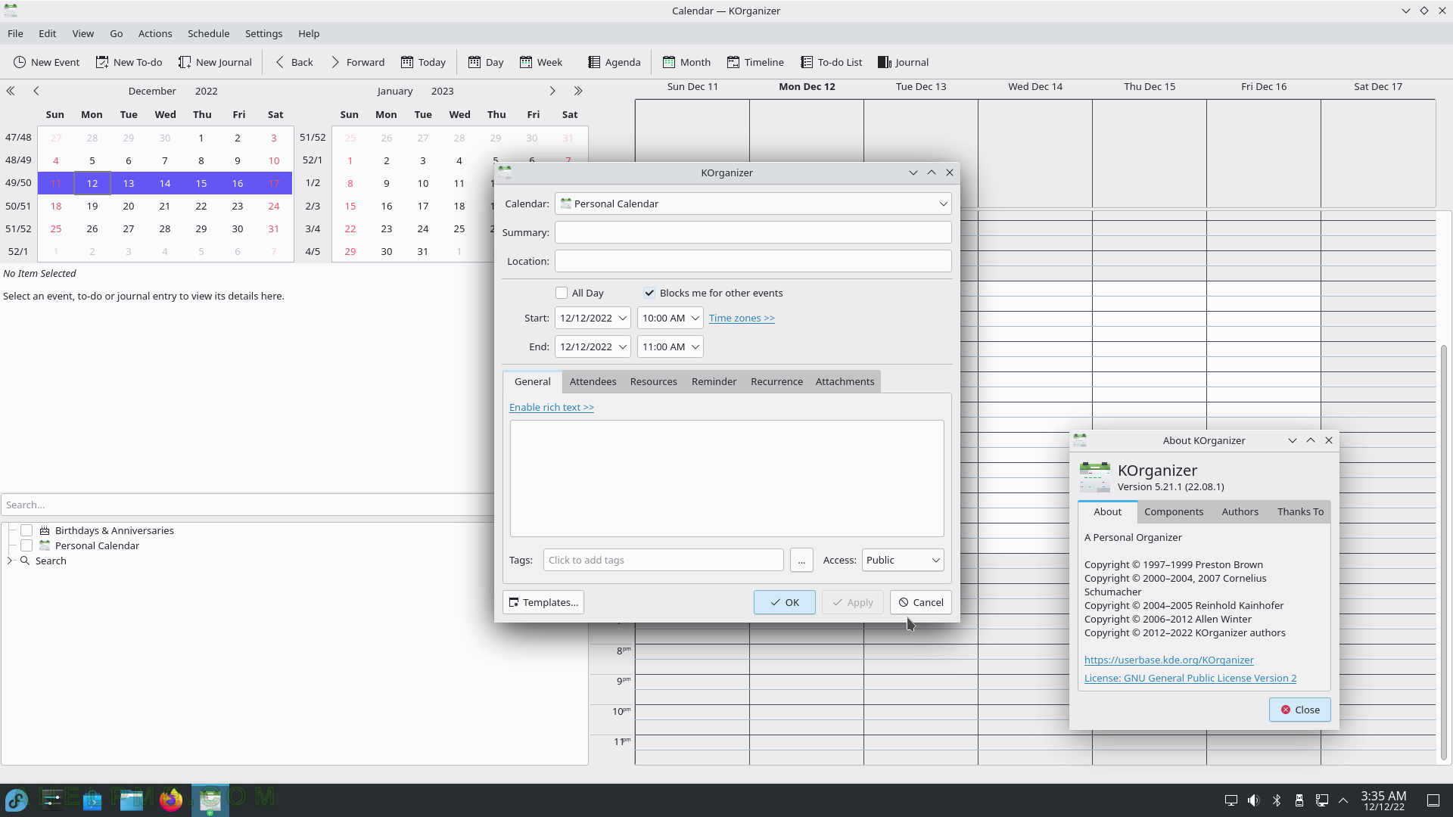Open the Timeline view
Screen dimensions: 1453x817
[755, 62]
